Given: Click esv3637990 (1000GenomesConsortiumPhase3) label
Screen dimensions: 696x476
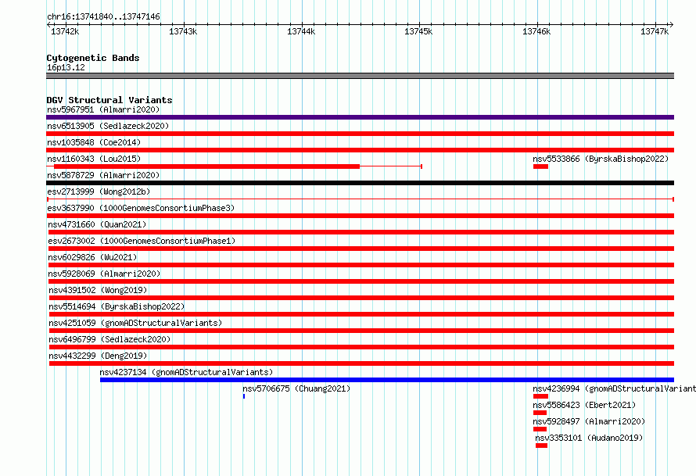Looking at the screenshot, I should click(x=141, y=208).
